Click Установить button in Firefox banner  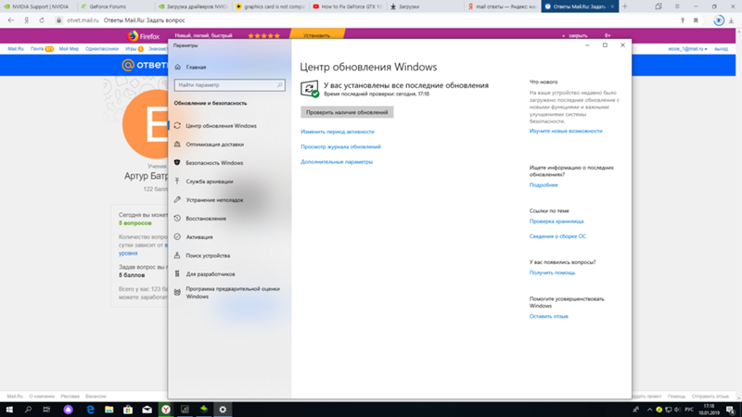pos(316,35)
